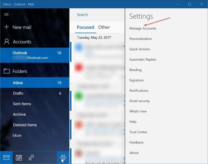Open the Drafts folder
This screenshot has width=208, height=164.
(35, 93)
